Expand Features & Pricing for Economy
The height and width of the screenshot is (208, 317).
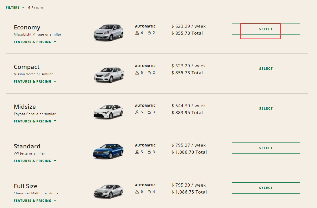point(35,42)
